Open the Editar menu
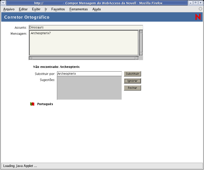Viewport: 204px width, 170px height. 23,9
